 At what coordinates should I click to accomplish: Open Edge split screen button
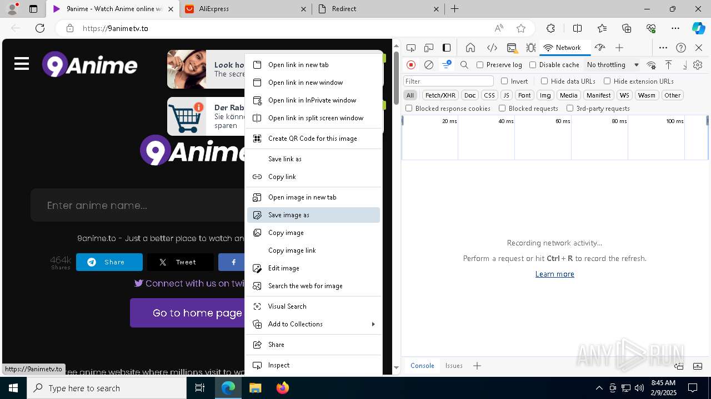click(577, 28)
